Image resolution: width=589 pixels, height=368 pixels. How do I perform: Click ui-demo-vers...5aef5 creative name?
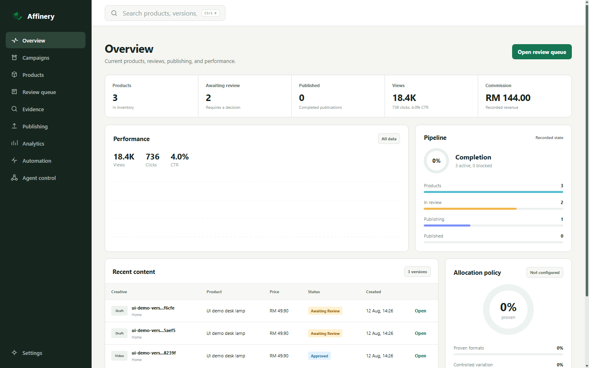click(153, 330)
